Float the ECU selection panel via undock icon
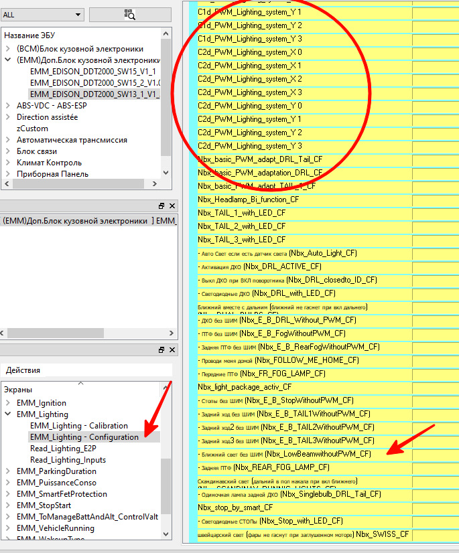This screenshot has width=459, height=553. click(161, 206)
